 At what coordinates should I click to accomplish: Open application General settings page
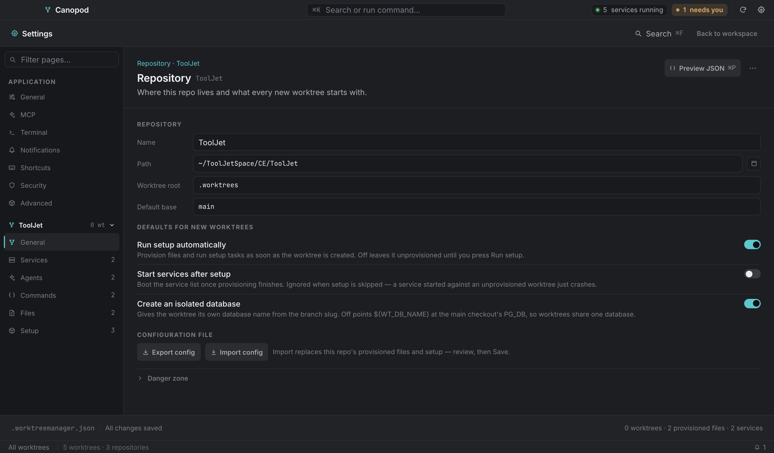click(x=61, y=97)
